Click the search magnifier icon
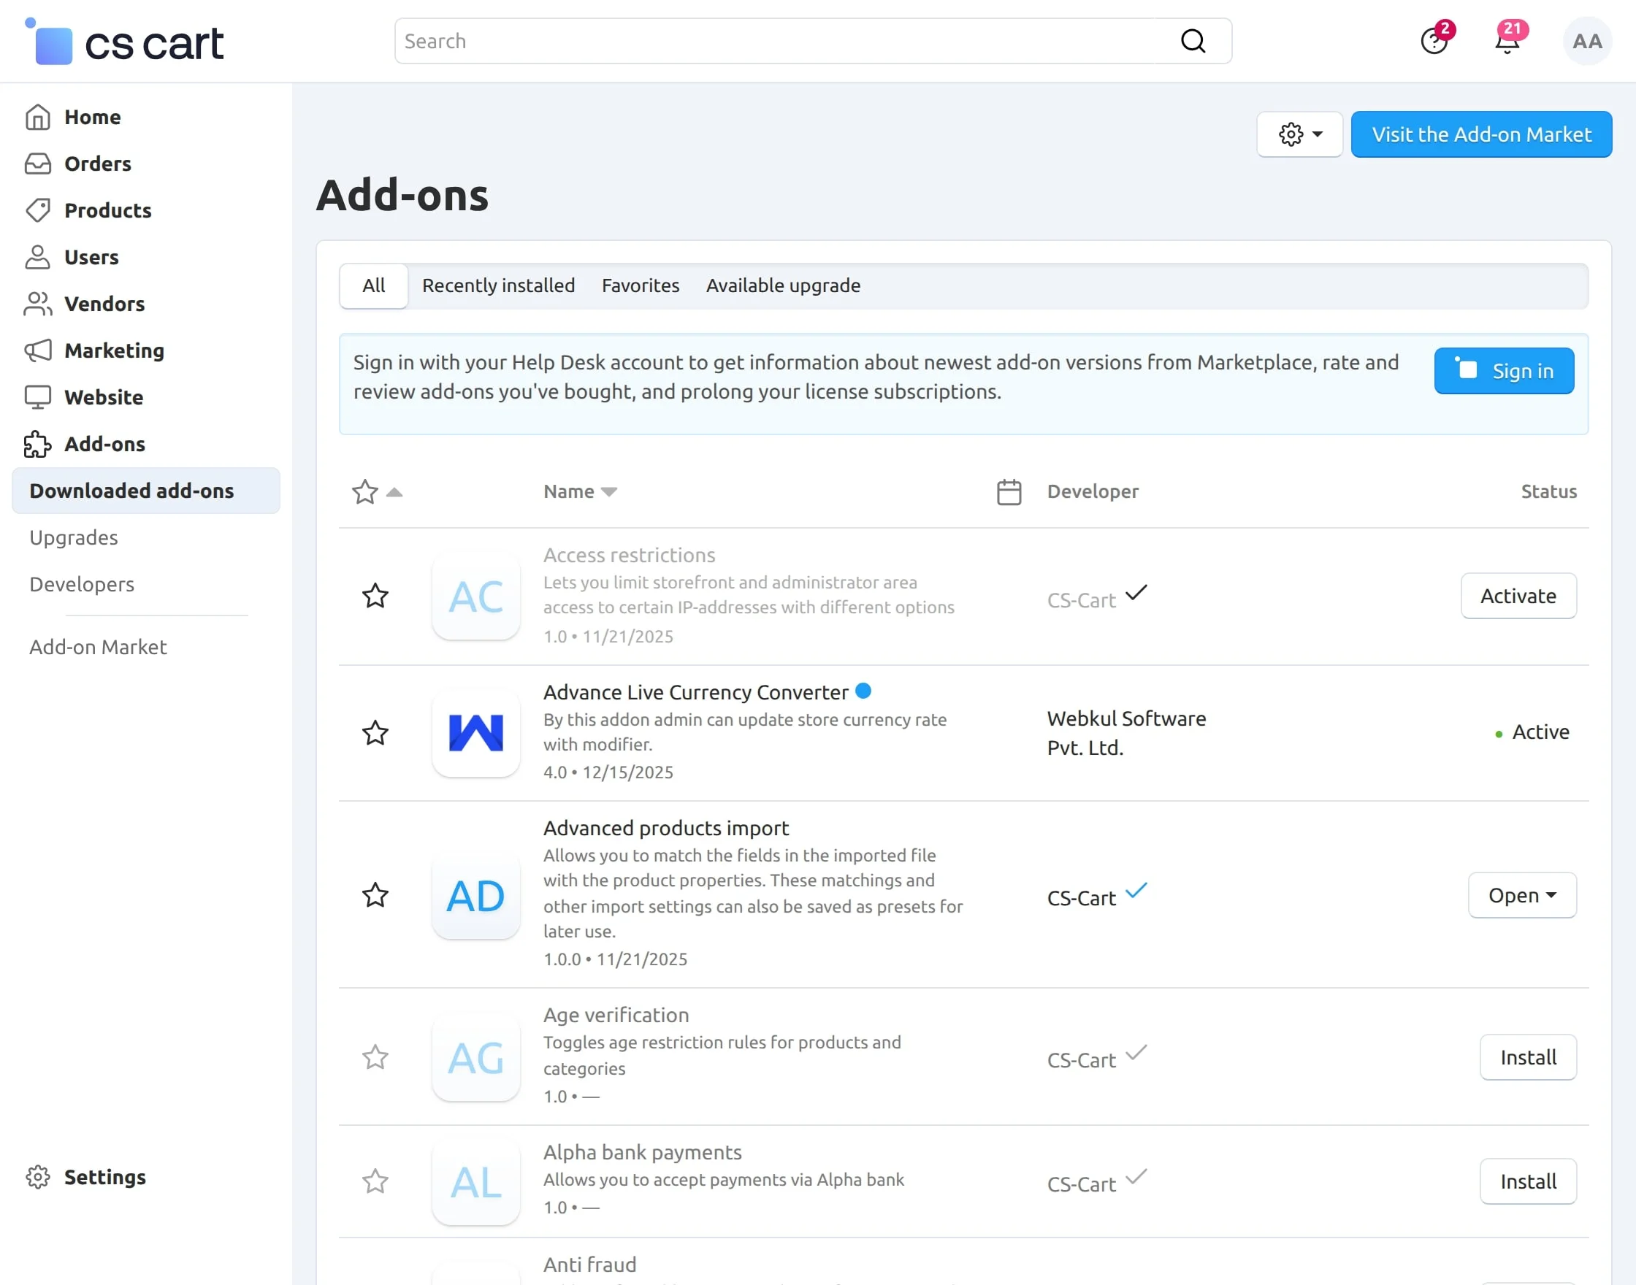Image resolution: width=1636 pixels, height=1285 pixels. (x=1193, y=41)
